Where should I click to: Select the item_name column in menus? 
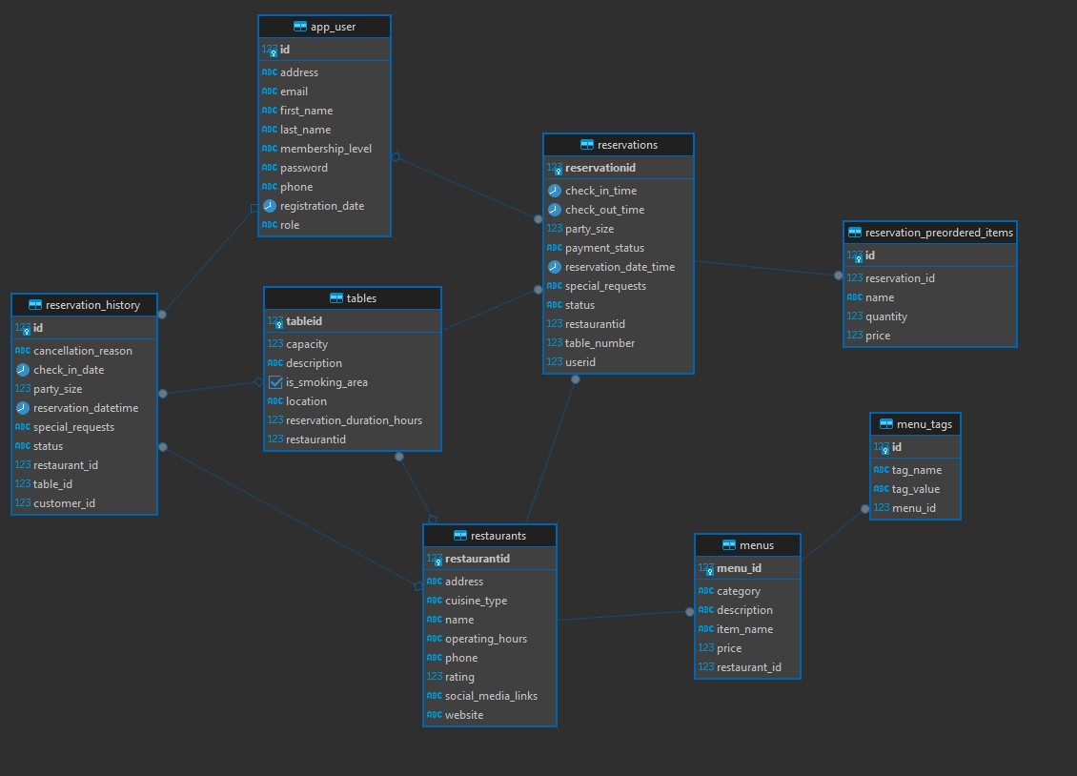[x=744, y=629]
